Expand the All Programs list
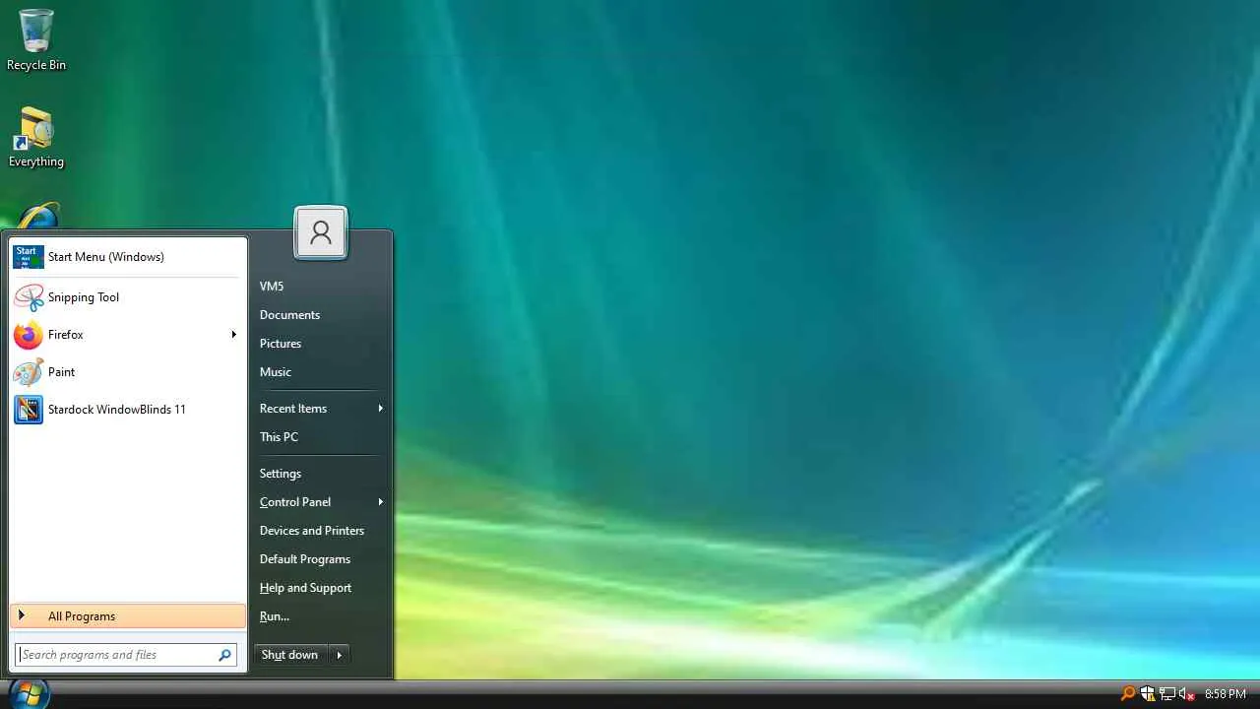This screenshot has height=709, width=1260. pos(128,616)
